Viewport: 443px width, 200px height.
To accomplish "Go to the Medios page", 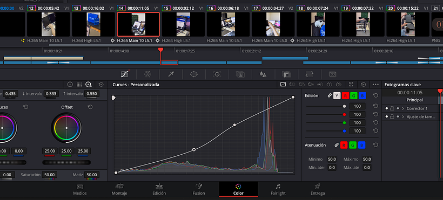I will [x=80, y=190].
